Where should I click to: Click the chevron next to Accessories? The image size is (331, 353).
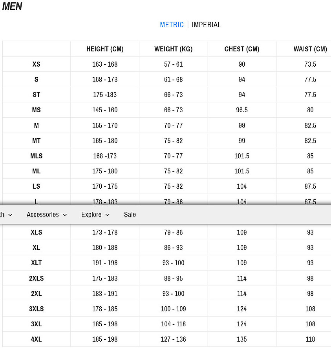click(x=65, y=215)
